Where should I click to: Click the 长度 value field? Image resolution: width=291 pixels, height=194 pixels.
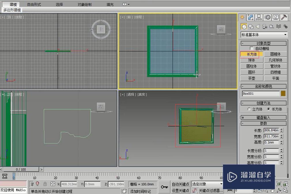pos(271,130)
